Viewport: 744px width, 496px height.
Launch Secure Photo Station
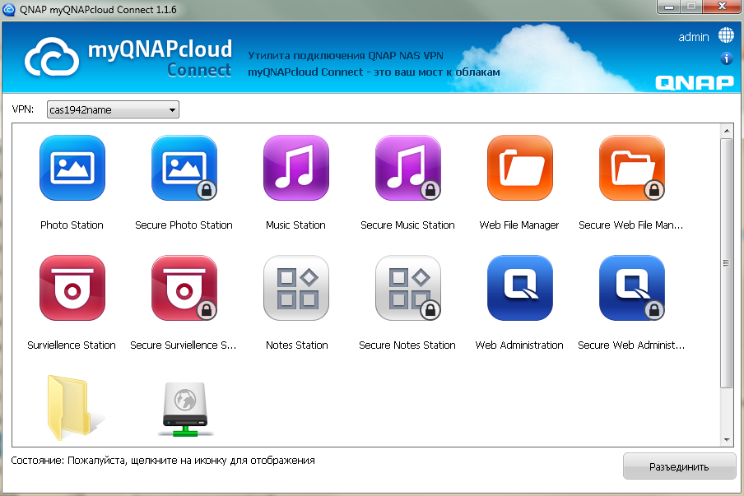[184, 168]
